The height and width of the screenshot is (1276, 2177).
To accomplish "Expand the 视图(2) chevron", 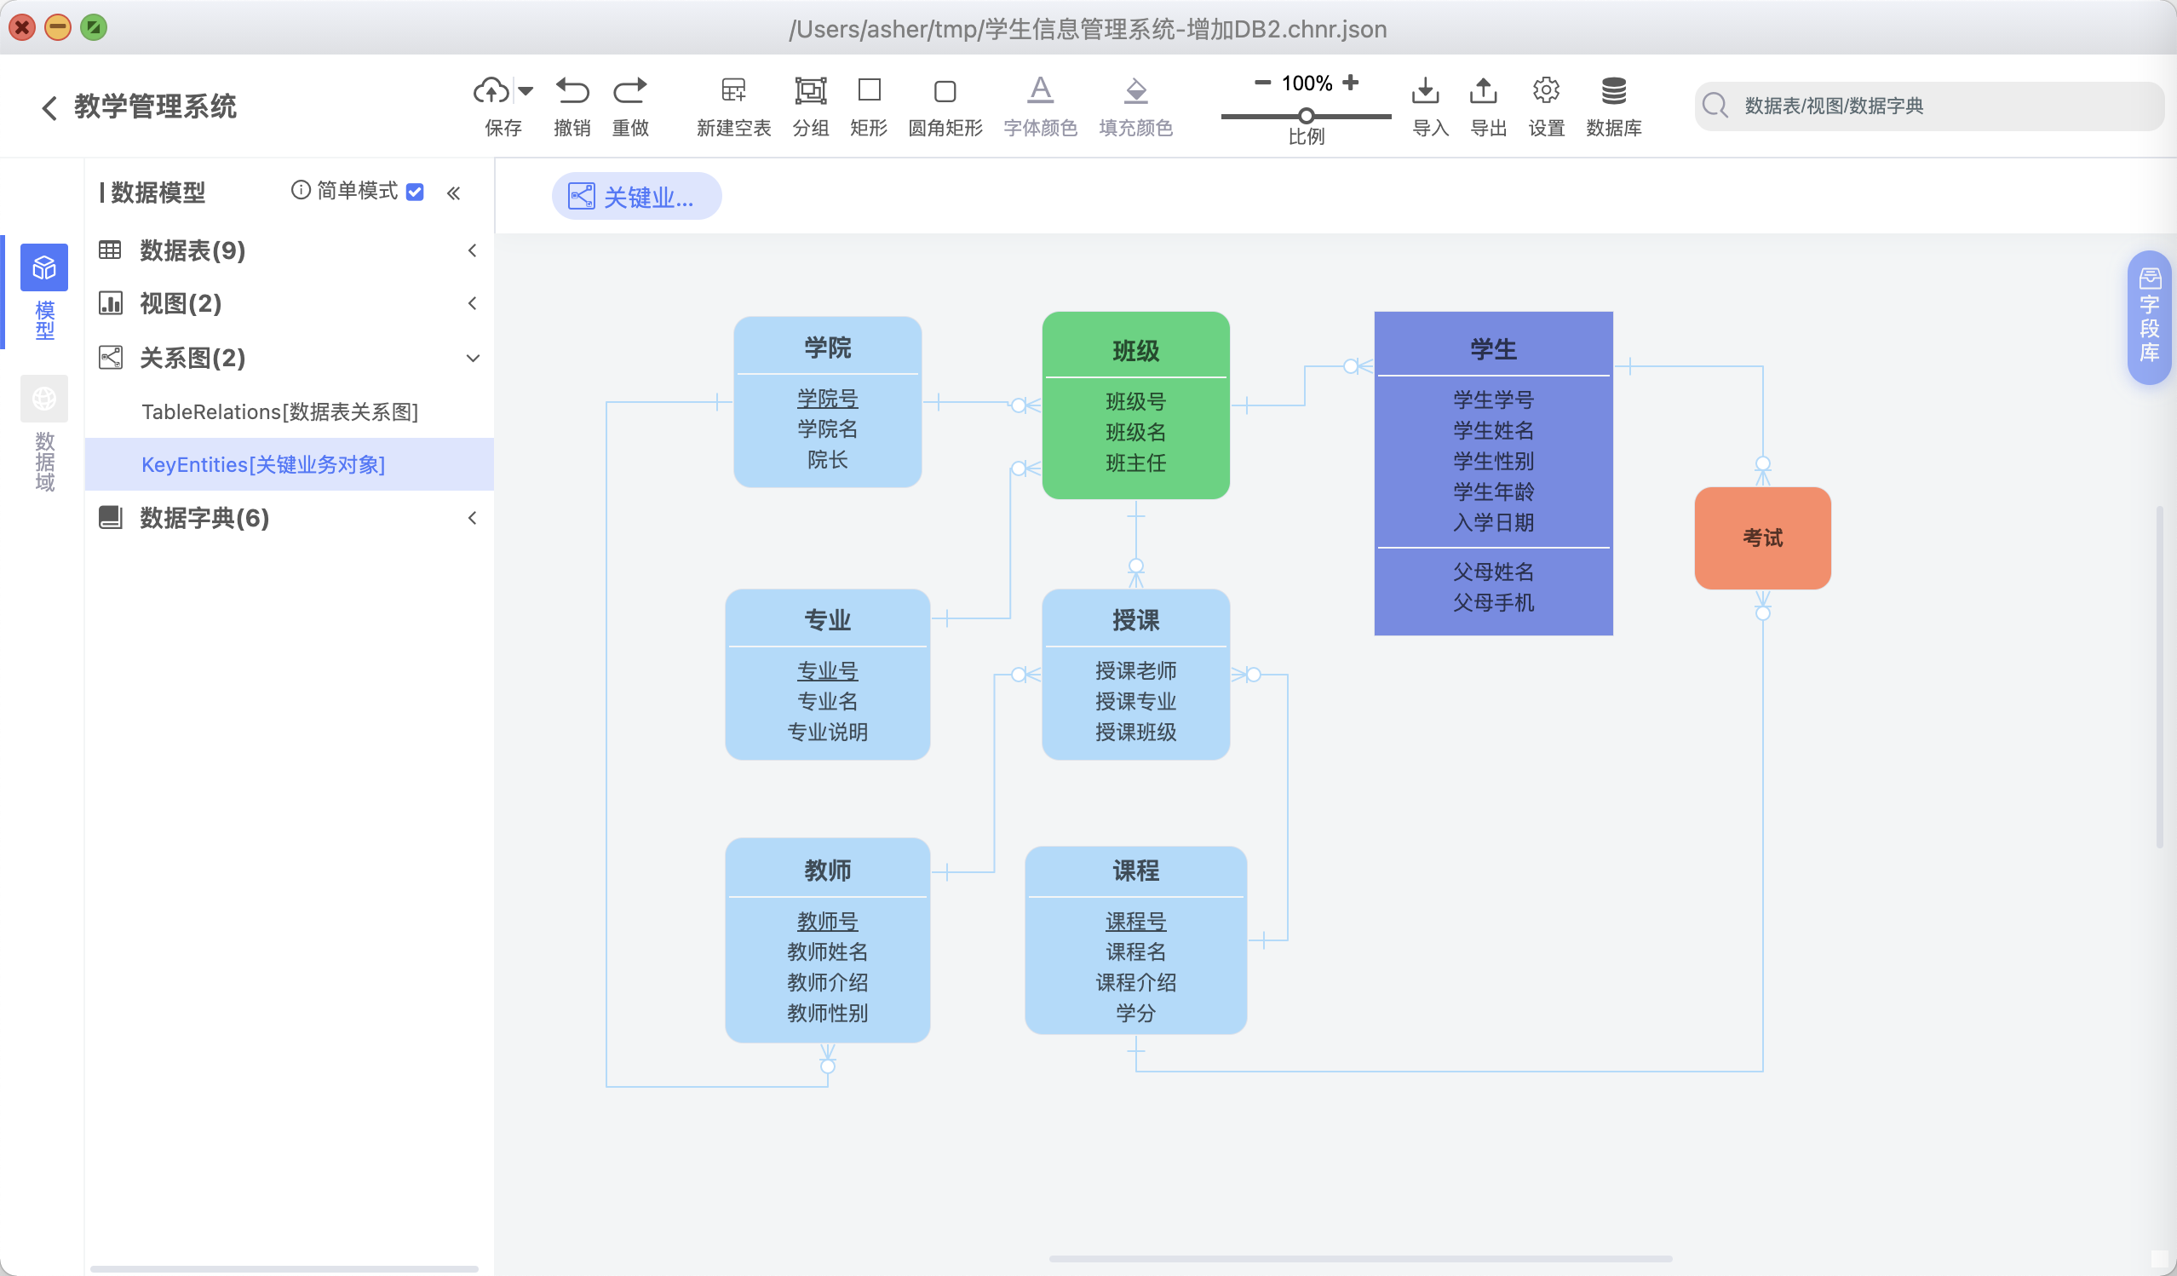I will click(x=472, y=303).
